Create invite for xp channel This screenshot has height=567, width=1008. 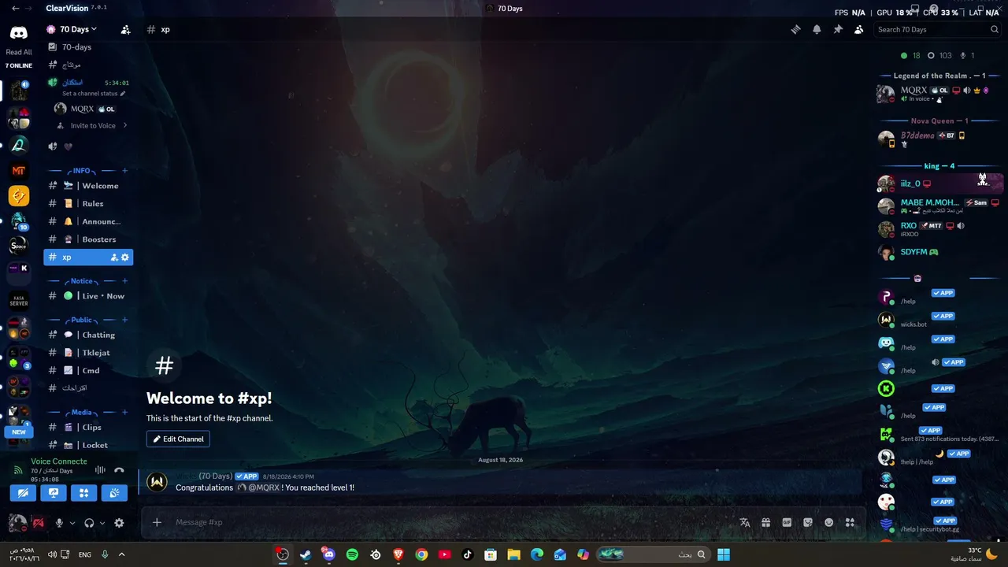114,258
